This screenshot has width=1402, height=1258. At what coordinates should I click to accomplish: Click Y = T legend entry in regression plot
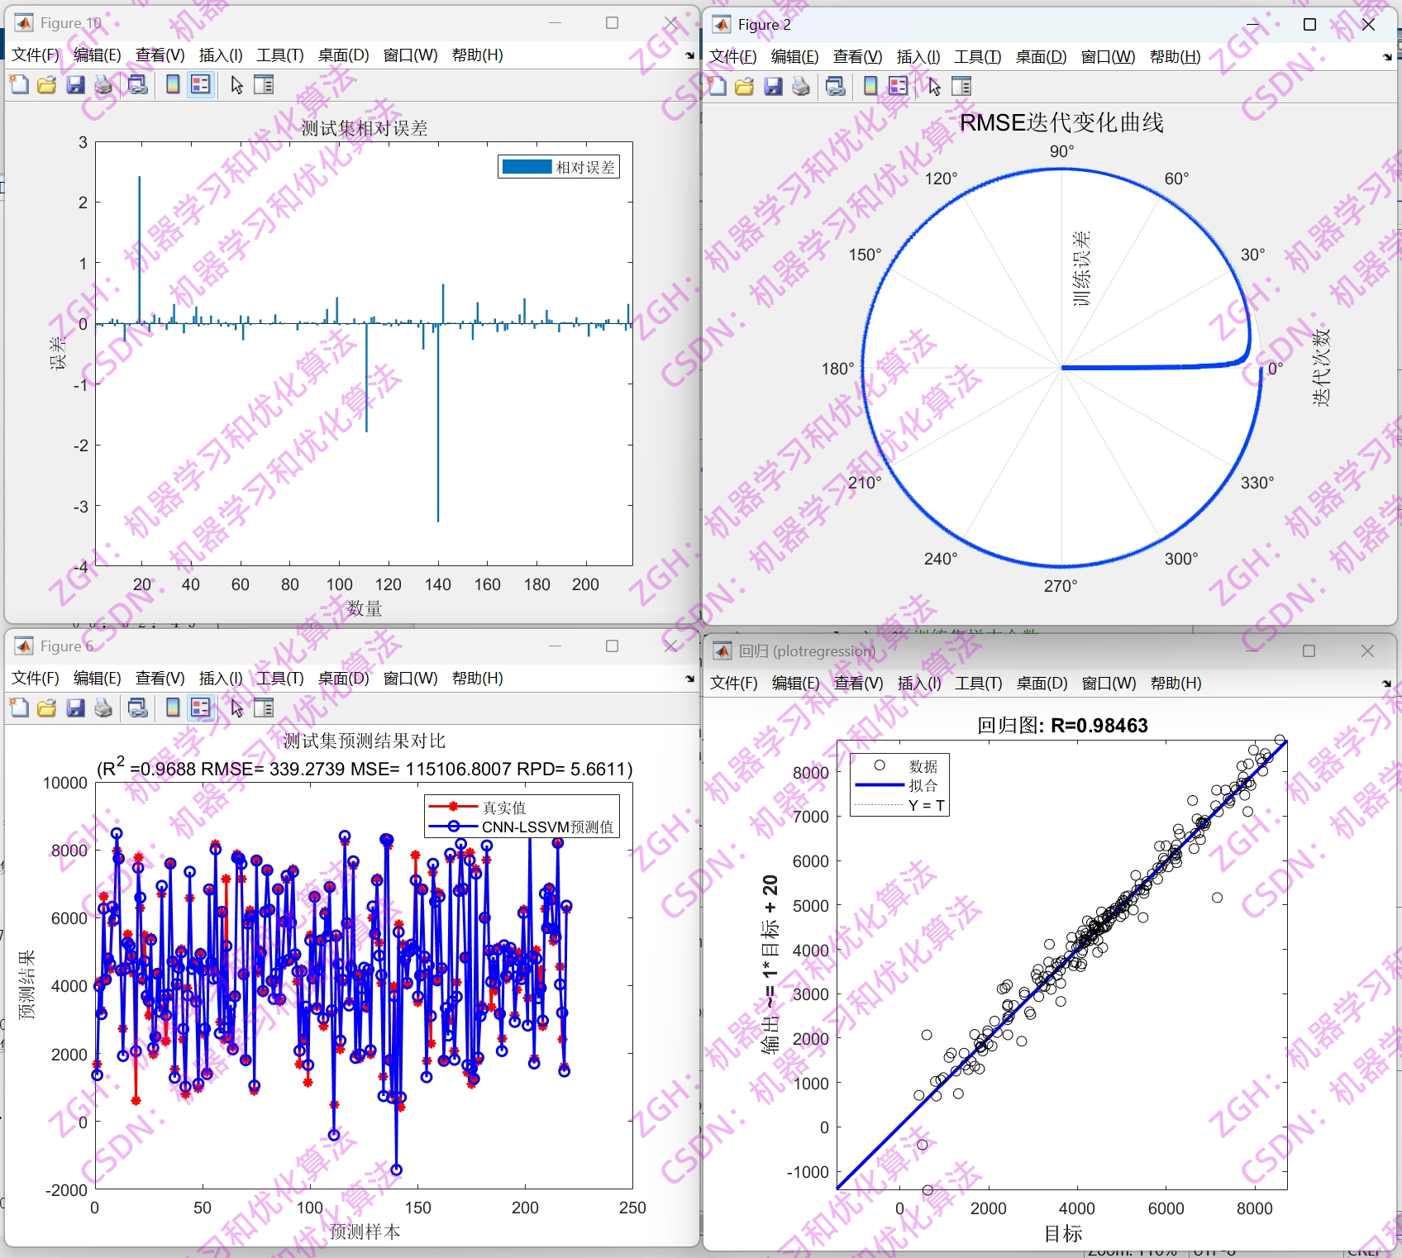pyautogui.click(x=927, y=805)
